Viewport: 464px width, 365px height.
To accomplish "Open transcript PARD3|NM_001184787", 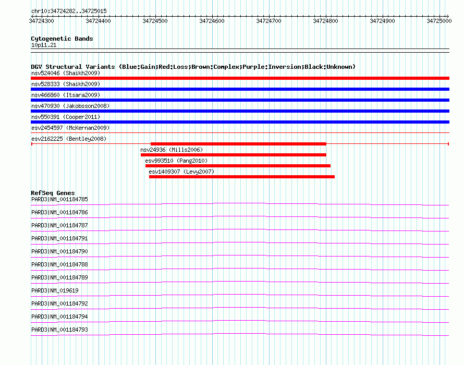I will pyautogui.click(x=59, y=226).
